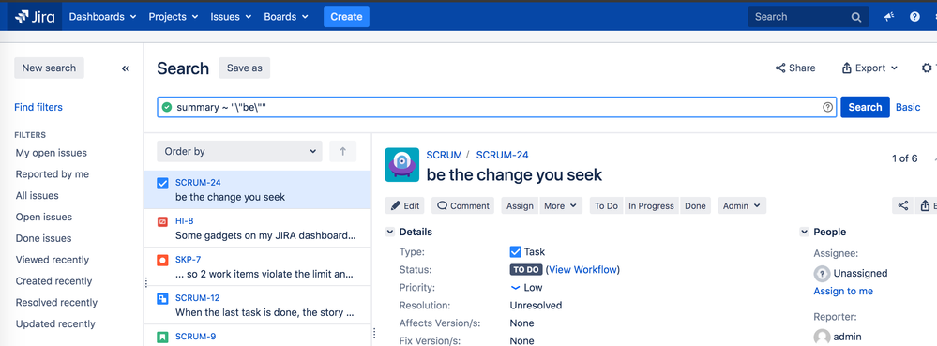This screenshot has height=346, width=937.
Task: Click the View Workflow link
Action: pos(582,270)
